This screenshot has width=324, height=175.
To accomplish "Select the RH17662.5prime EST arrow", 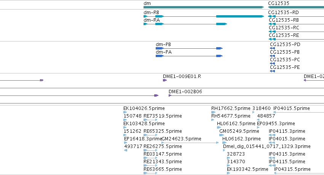I will point(213,112).
